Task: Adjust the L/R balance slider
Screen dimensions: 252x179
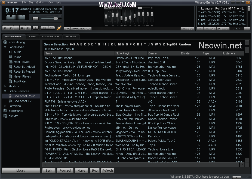Action: click(x=140, y=8)
